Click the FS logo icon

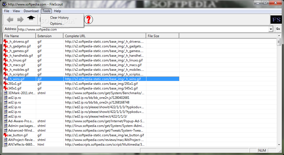[276, 20]
